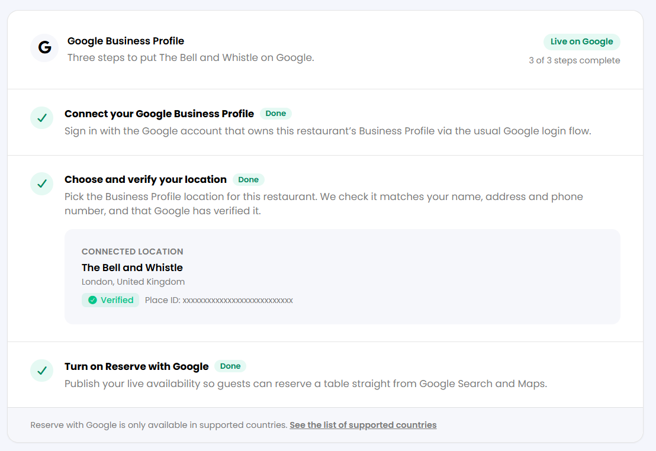Open the list of supported countries link
The image size is (656, 451).
click(x=363, y=425)
